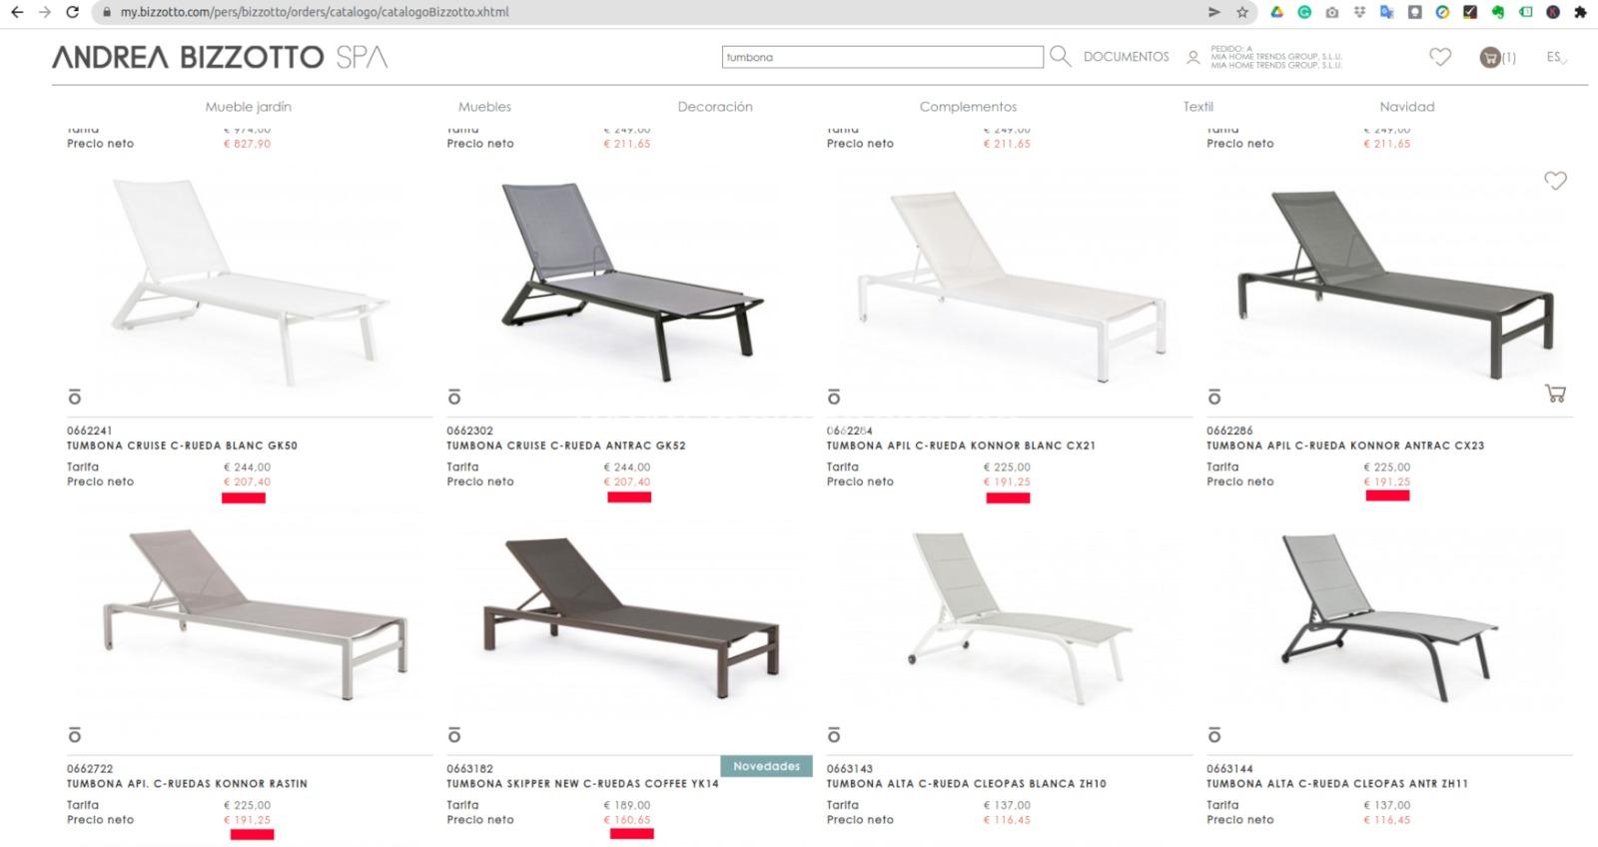Expand the Decoración category menu
1598x847 pixels.
tap(715, 107)
